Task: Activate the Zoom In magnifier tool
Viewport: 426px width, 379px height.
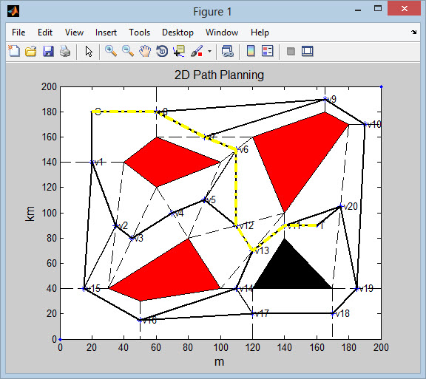Action: pos(111,51)
